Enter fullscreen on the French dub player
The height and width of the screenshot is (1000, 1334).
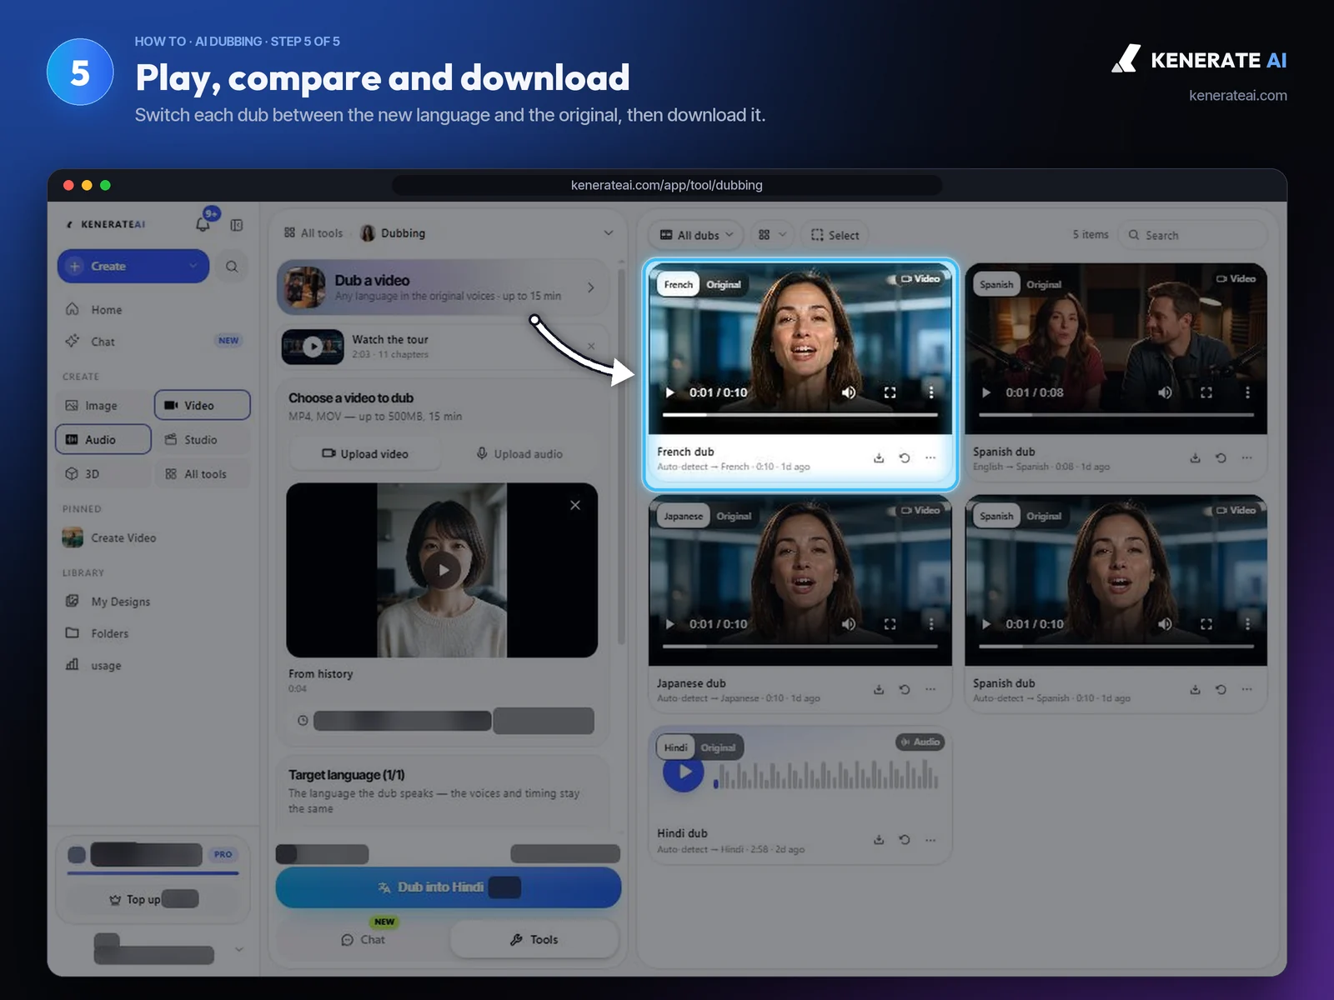890,392
